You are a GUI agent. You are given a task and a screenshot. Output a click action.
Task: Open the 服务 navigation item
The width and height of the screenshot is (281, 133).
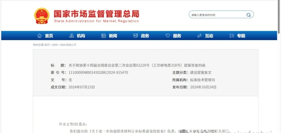click(177, 36)
